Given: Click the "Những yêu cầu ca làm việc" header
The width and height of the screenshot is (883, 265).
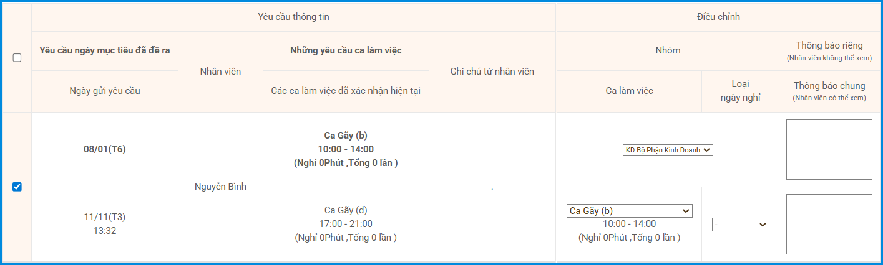Looking at the screenshot, I should click(346, 50).
